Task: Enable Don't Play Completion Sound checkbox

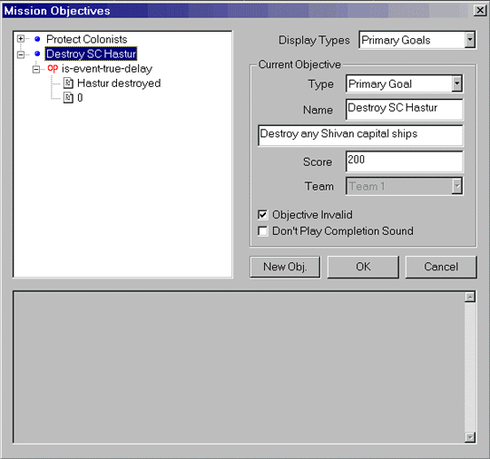Action: tap(263, 231)
